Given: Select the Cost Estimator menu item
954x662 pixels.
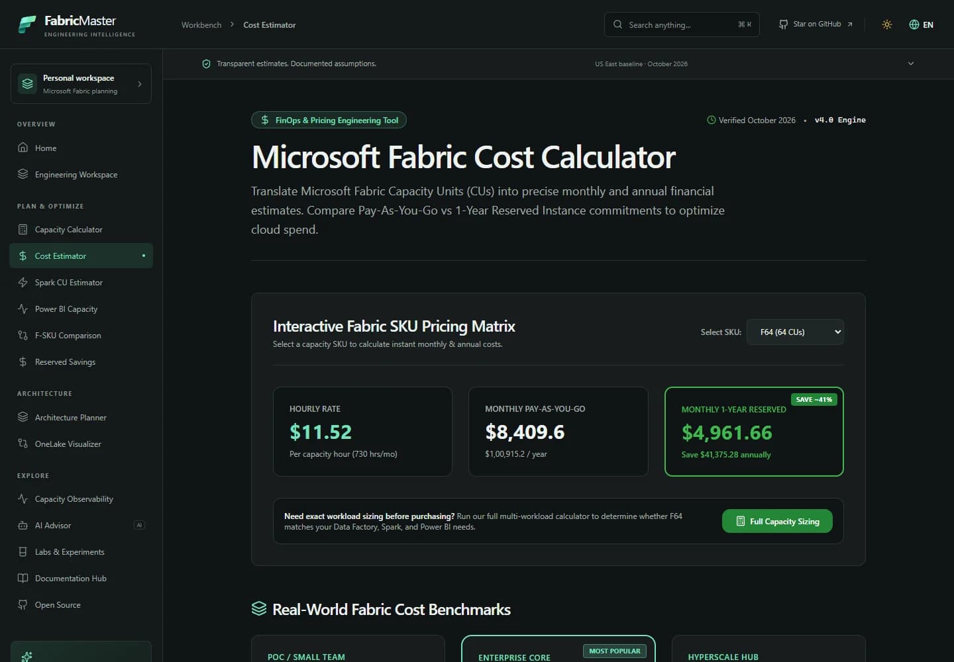Looking at the screenshot, I should click(x=81, y=256).
